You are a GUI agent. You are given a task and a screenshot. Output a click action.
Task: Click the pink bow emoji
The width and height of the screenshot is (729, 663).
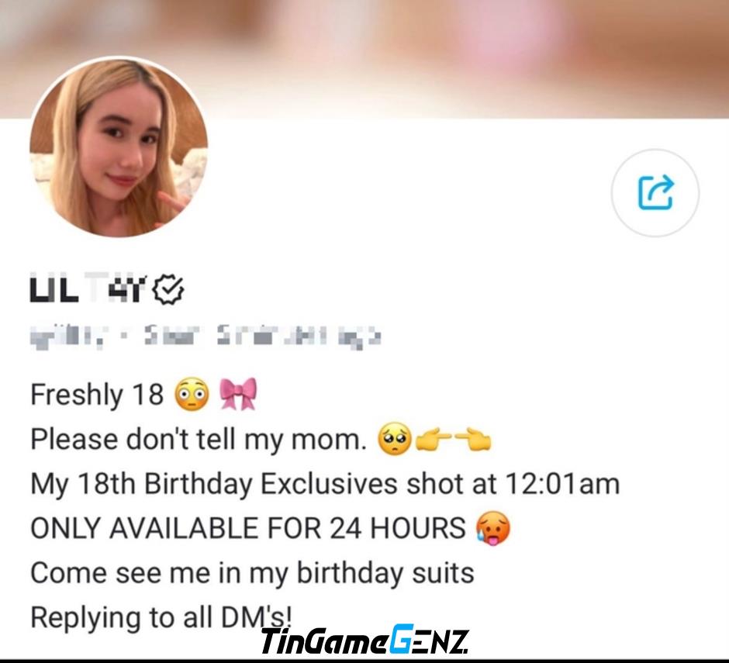coord(238,393)
